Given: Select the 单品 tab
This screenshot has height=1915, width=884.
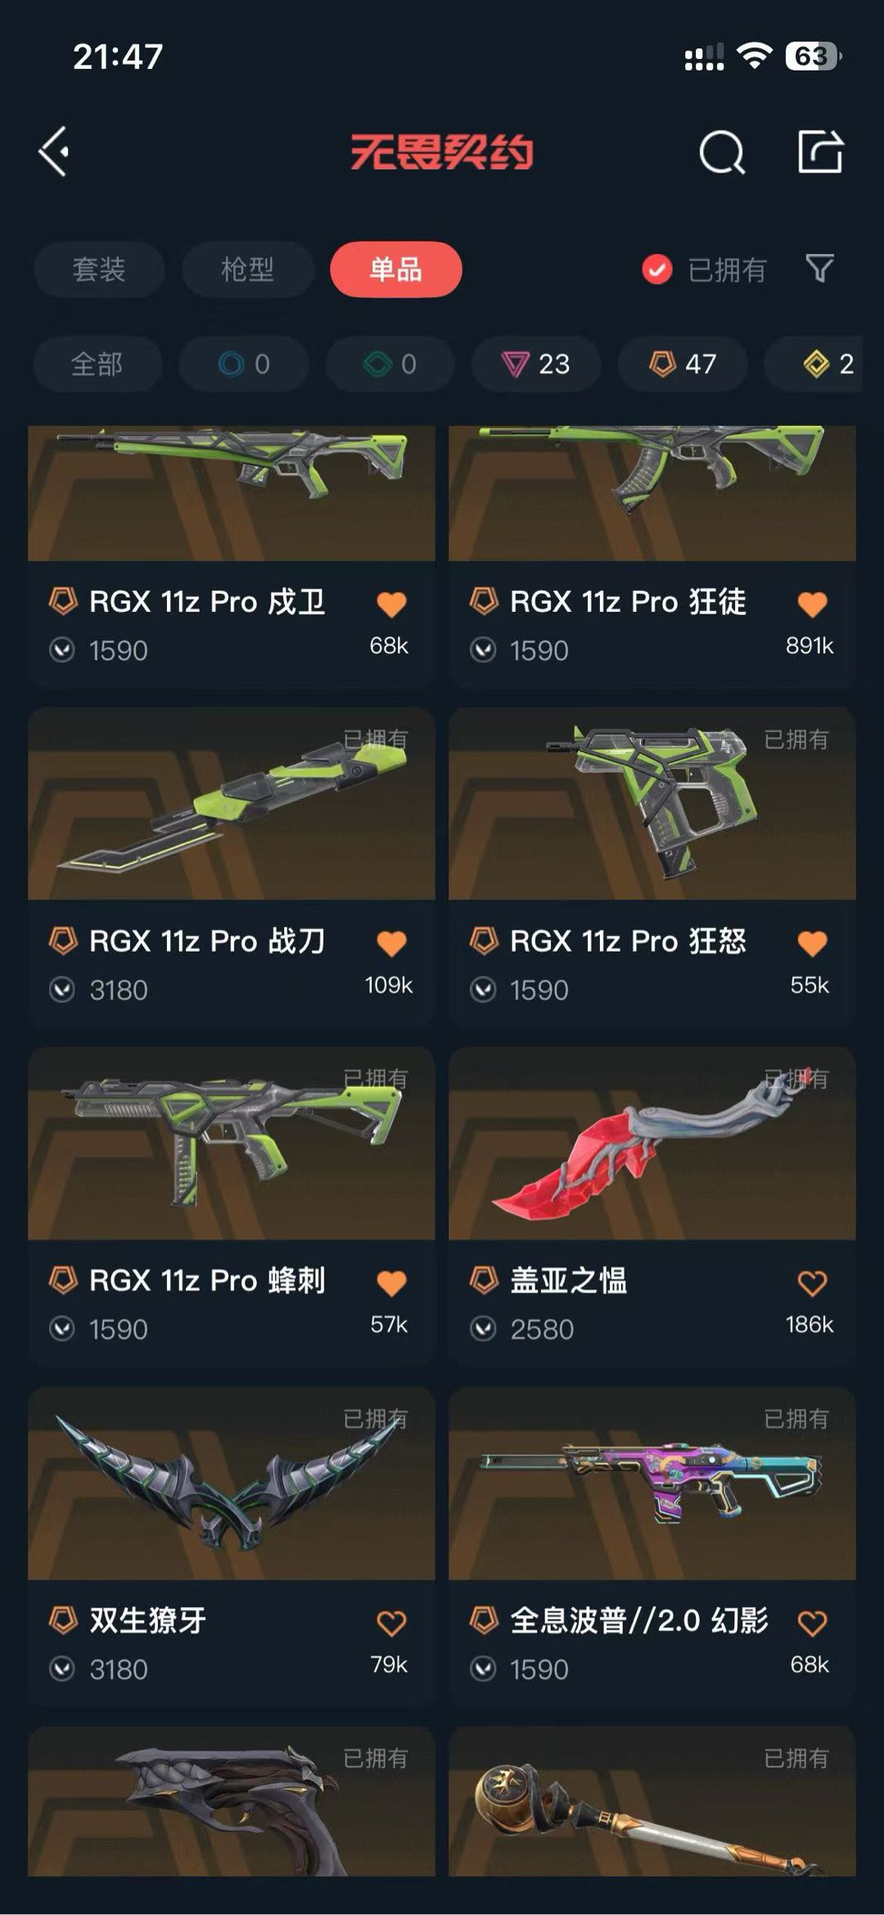Looking at the screenshot, I should [396, 269].
